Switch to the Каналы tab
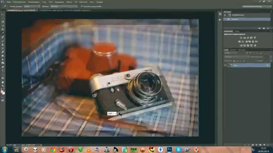Screen dimensions: 273x153 click(x=233, y=50)
